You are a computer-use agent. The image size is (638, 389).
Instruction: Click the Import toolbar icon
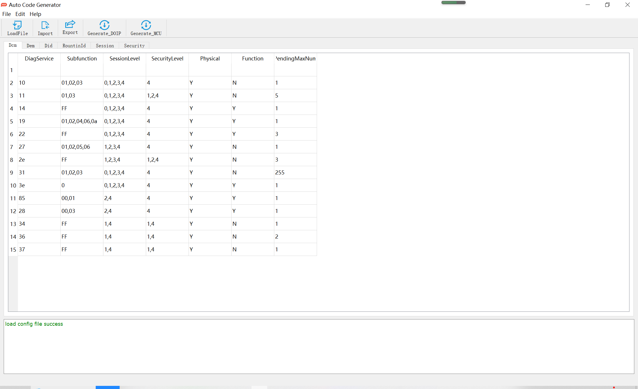[45, 28]
